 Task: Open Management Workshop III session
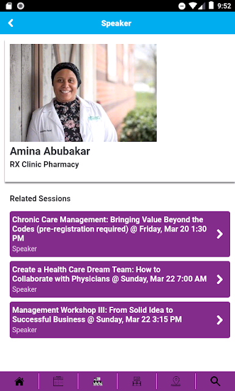tap(120, 320)
